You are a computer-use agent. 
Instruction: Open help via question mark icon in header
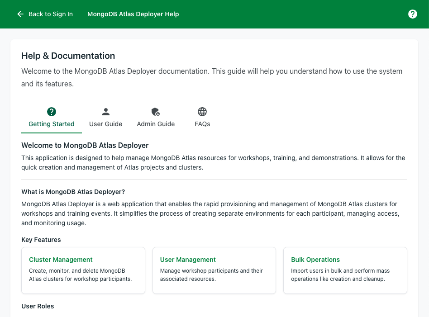[x=412, y=14]
